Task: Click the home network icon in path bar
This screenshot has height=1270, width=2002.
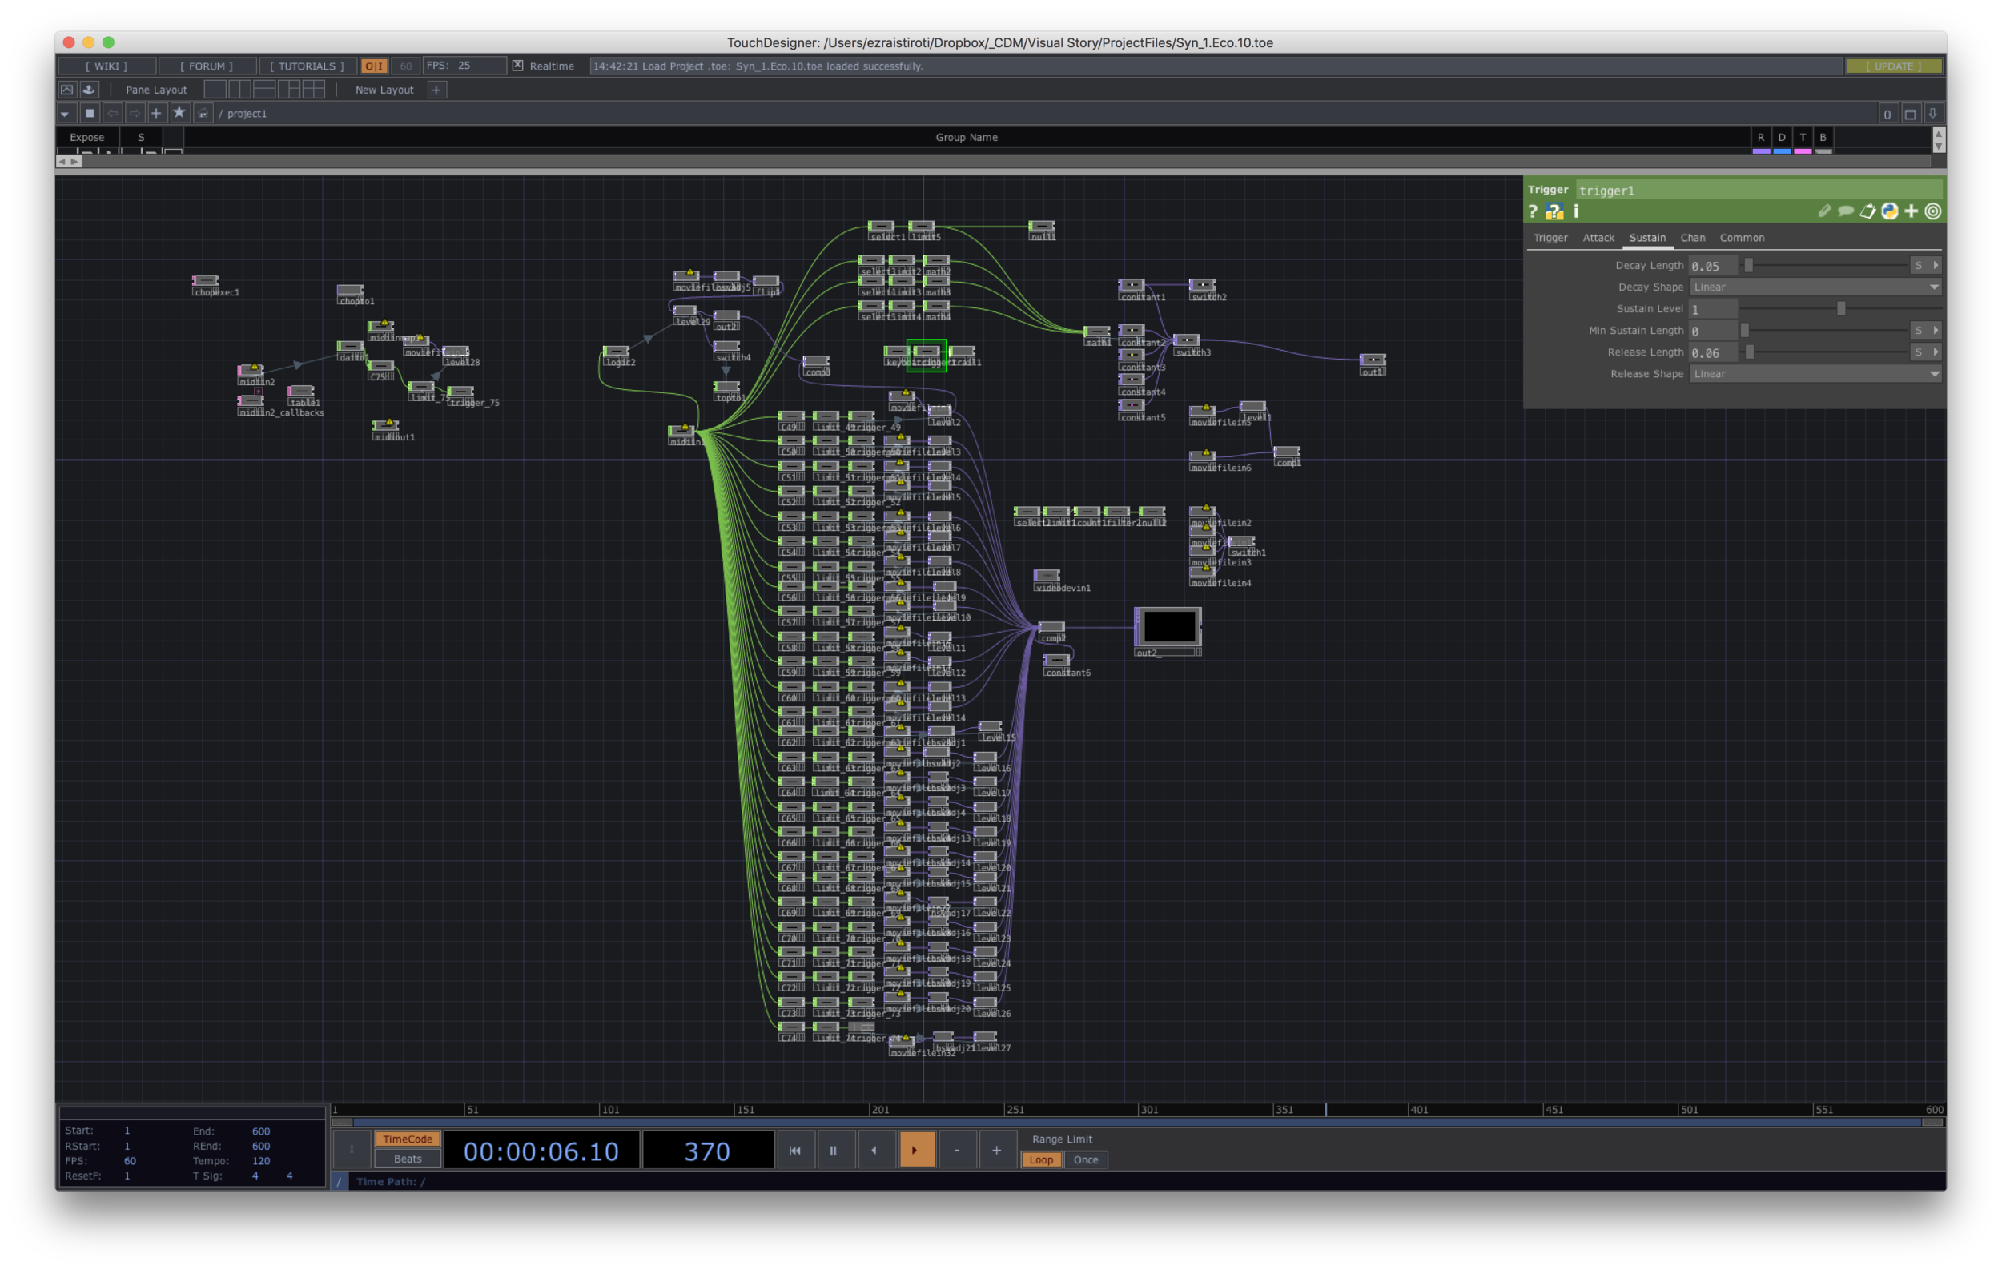Action: pos(203,113)
